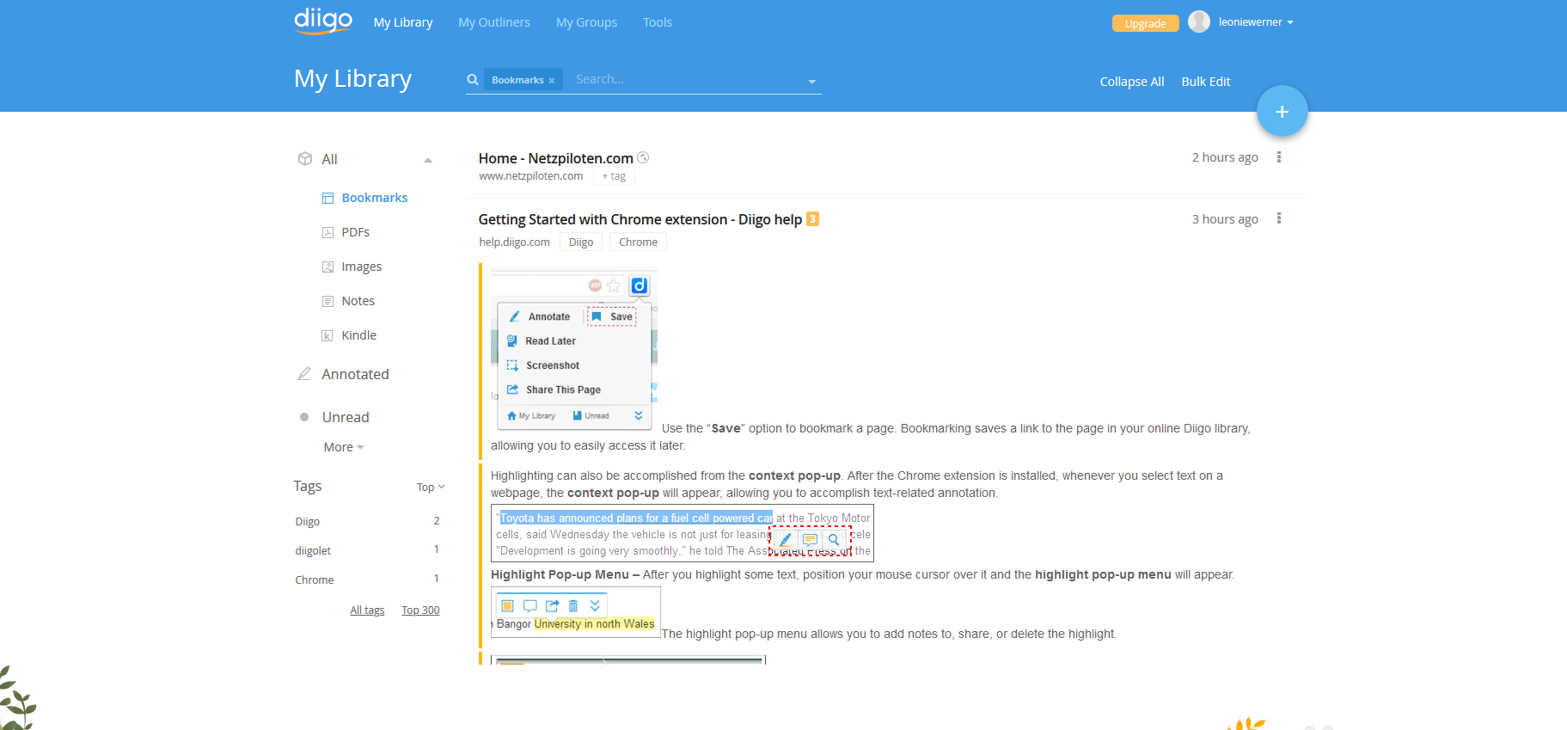
Task: Open the Top tags sort dropdown
Action: click(x=431, y=488)
